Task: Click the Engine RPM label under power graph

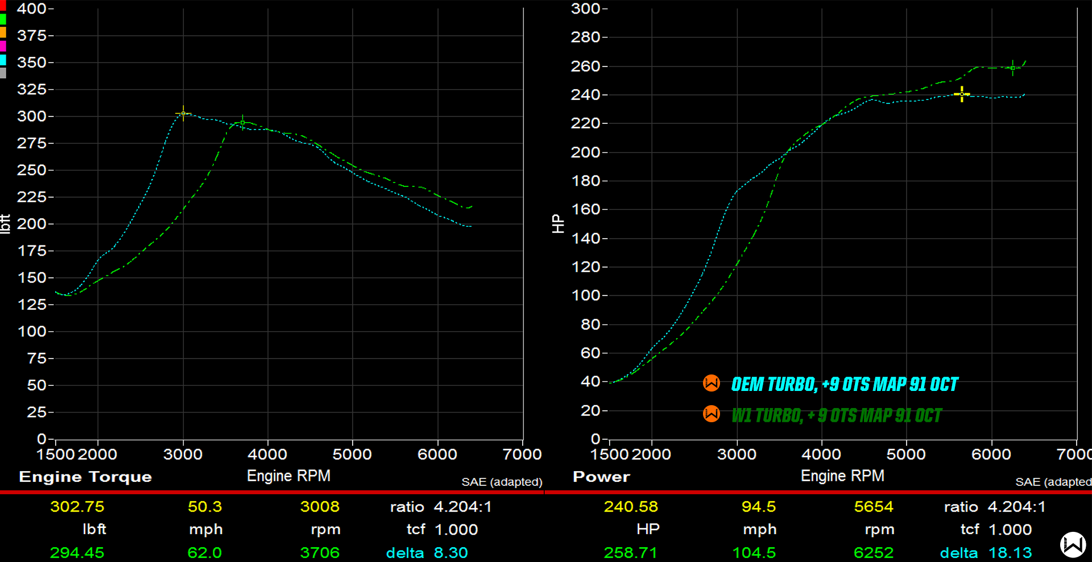Action: [842, 476]
